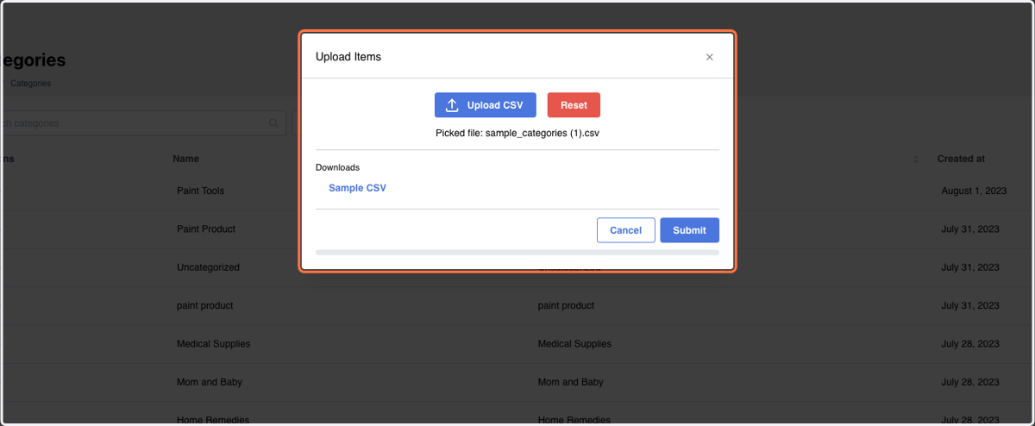Click the 'Picked file: sample_categories (1).csv' text
This screenshot has width=1035, height=426.
(517, 134)
